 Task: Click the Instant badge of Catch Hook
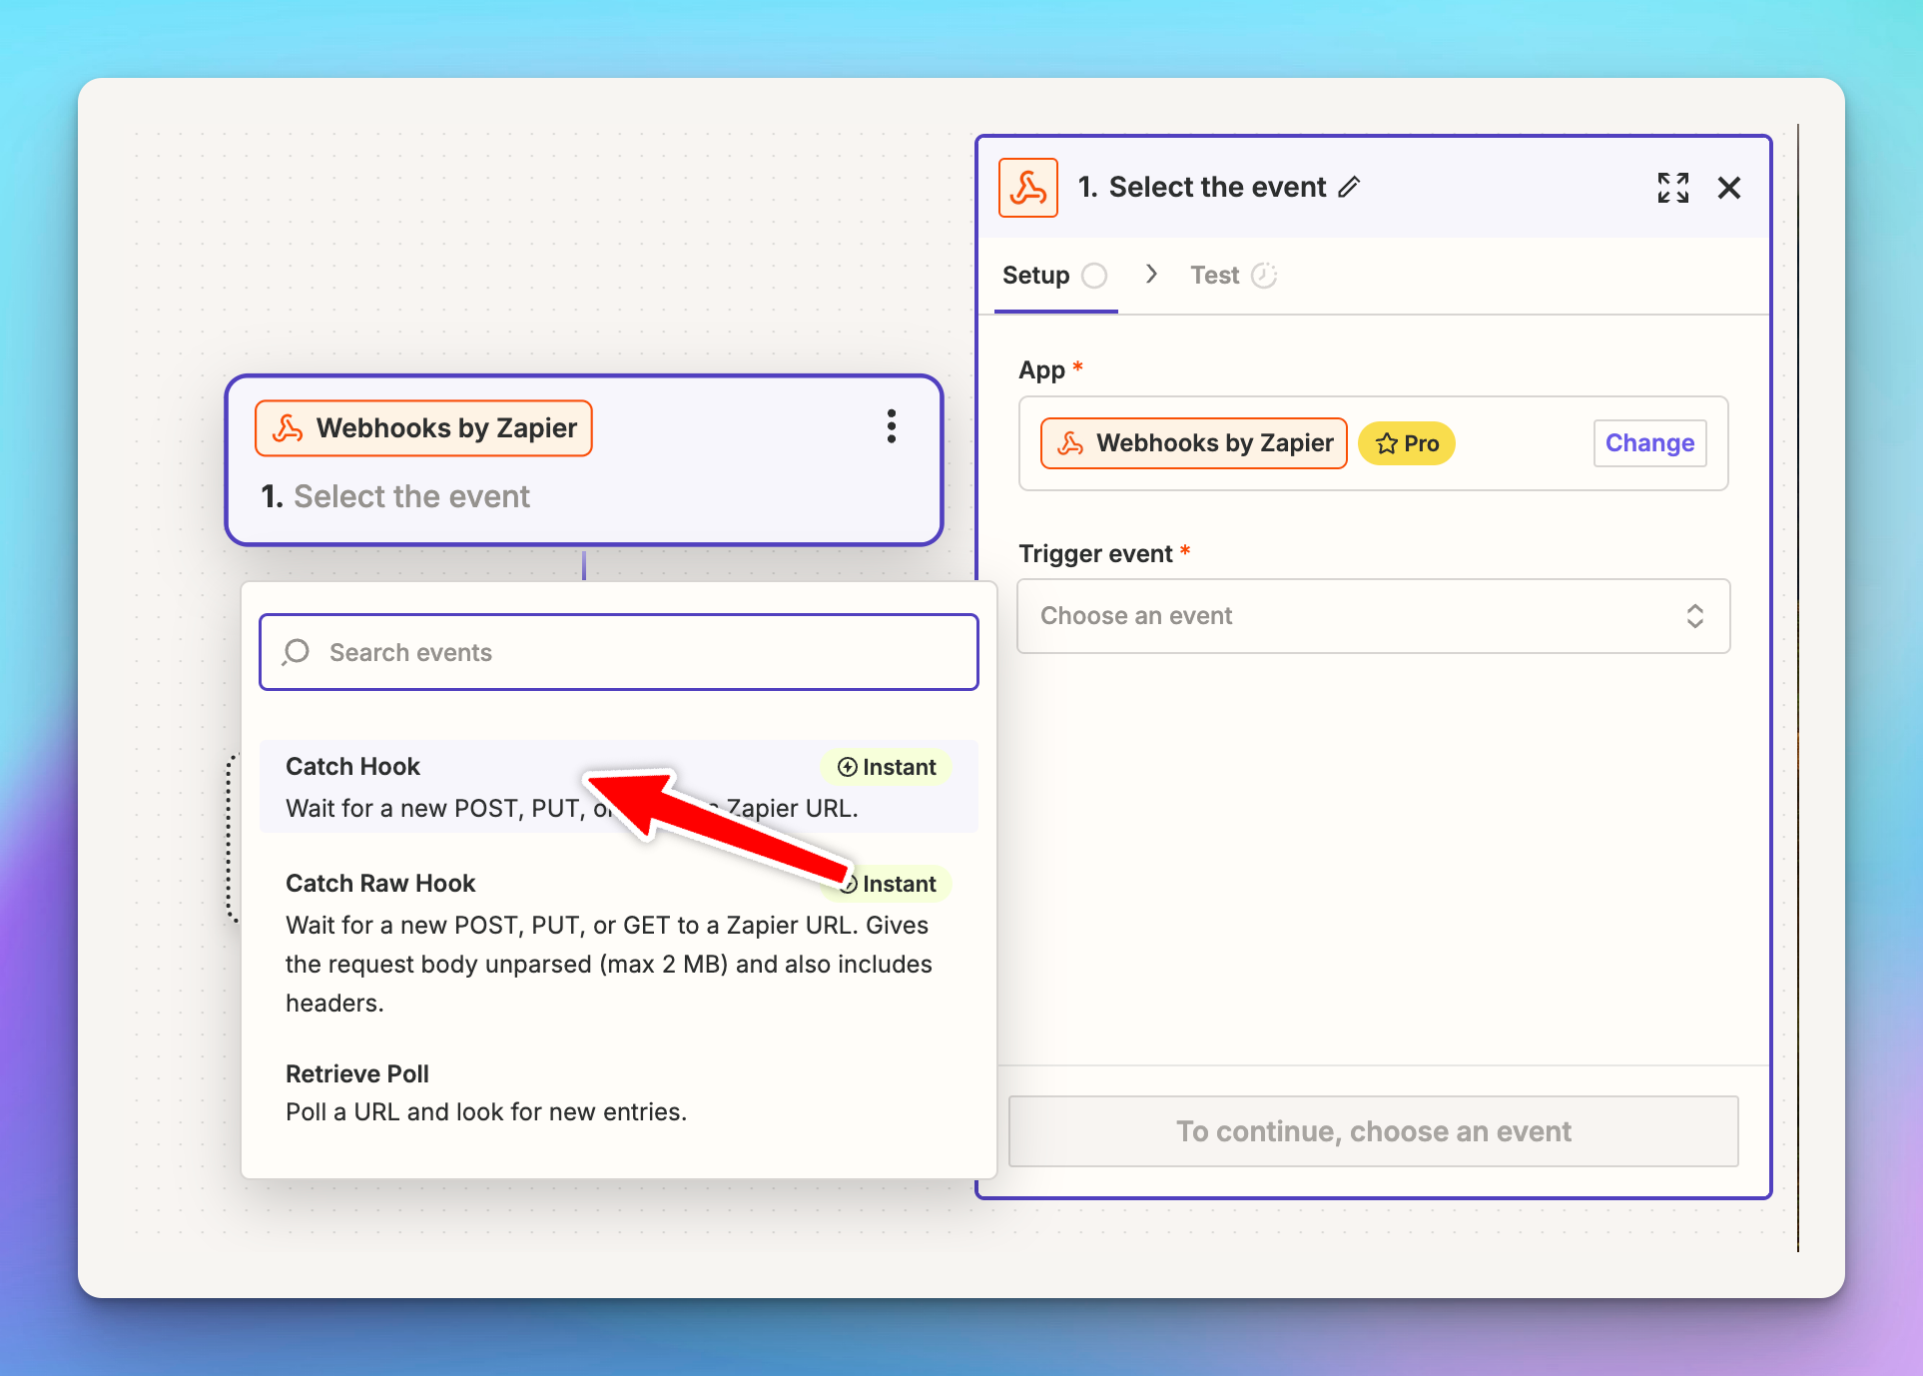pos(887,767)
